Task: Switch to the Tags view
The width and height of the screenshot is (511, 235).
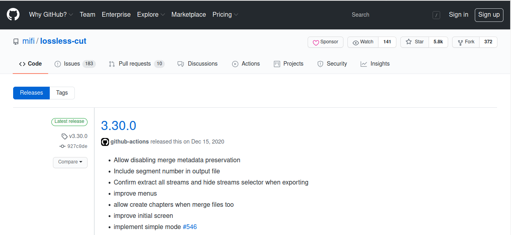Action: pos(62,93)
